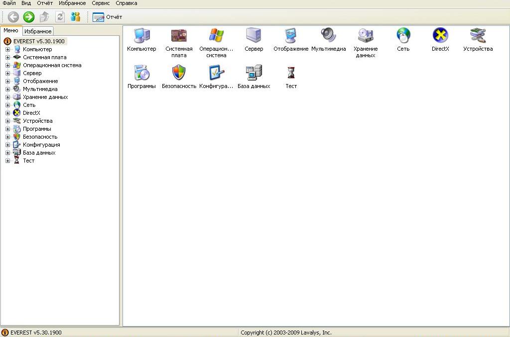Open the Безопасность shield icon in the main pane

click(x=179, y=73)
